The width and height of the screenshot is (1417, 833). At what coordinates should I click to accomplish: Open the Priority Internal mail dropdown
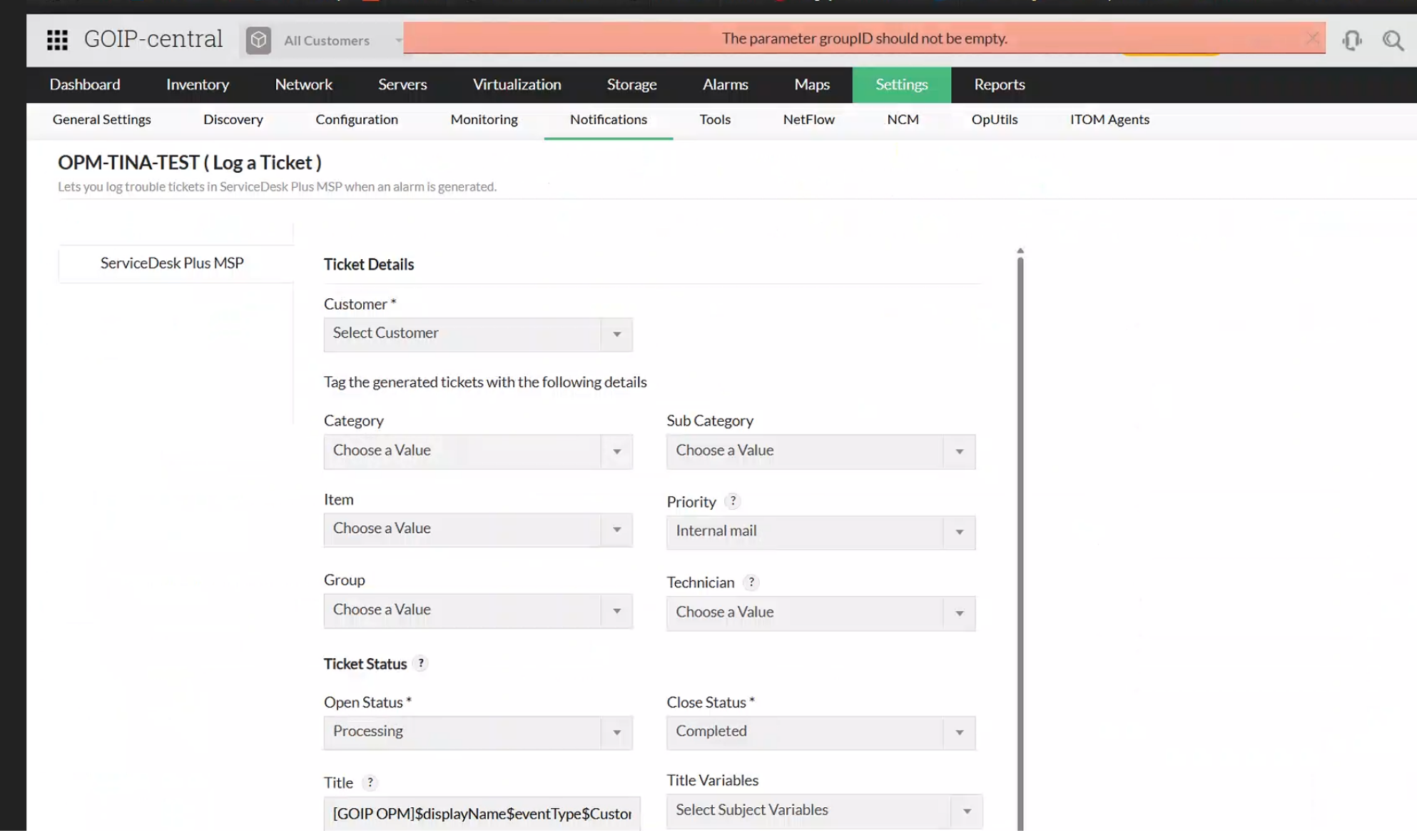coord(820,532)
